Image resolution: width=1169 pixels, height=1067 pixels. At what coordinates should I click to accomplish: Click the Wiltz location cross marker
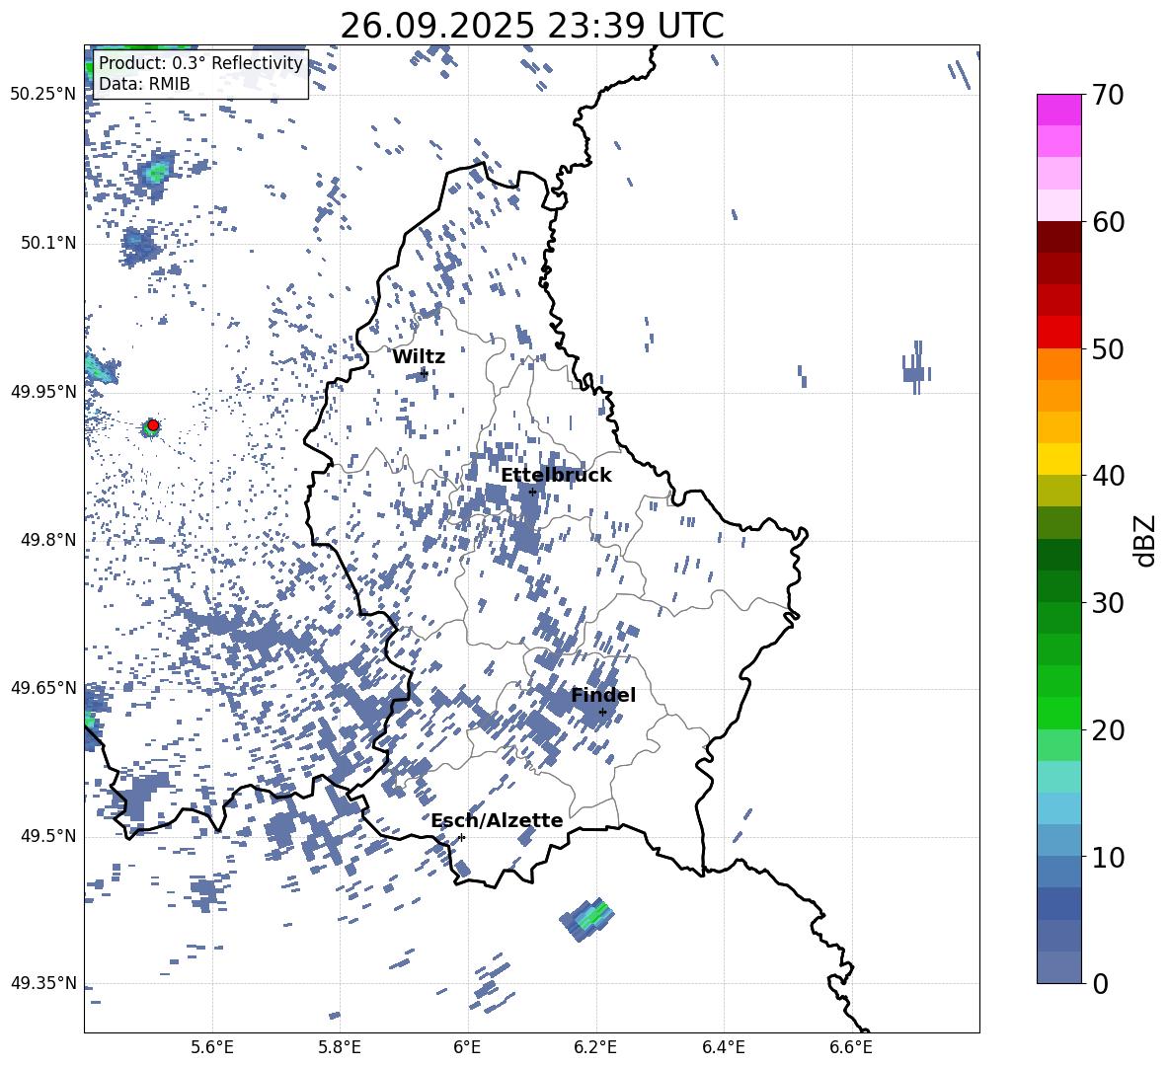coord(424,372)
